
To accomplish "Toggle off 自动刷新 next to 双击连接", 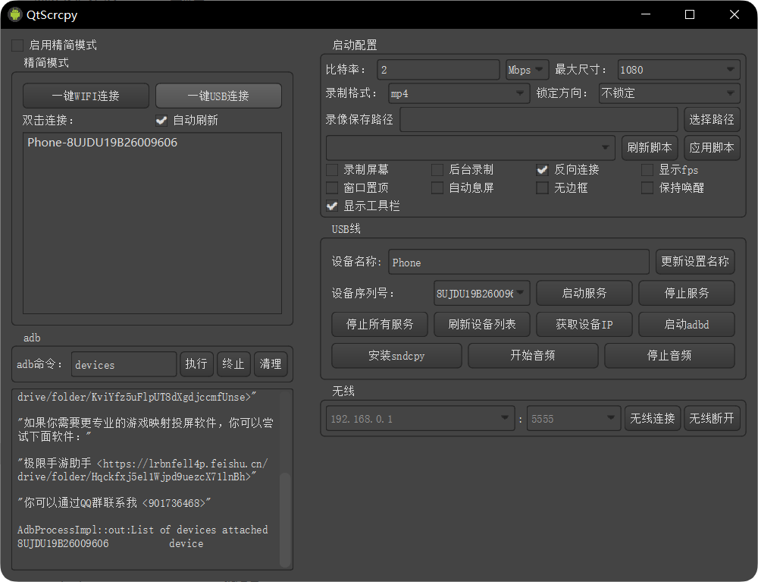I will pyautogui.click(x=161, y=120).
